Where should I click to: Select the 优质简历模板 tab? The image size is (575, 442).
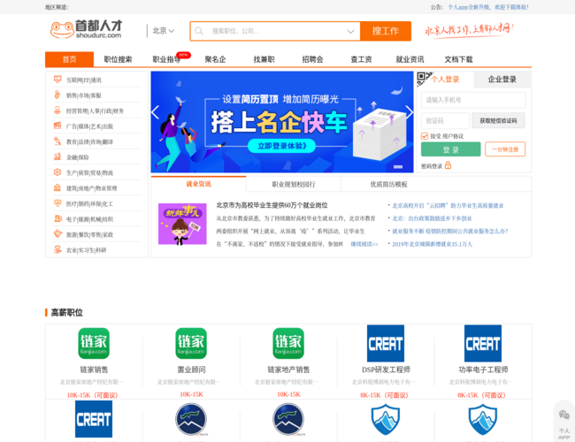[388, 184]
